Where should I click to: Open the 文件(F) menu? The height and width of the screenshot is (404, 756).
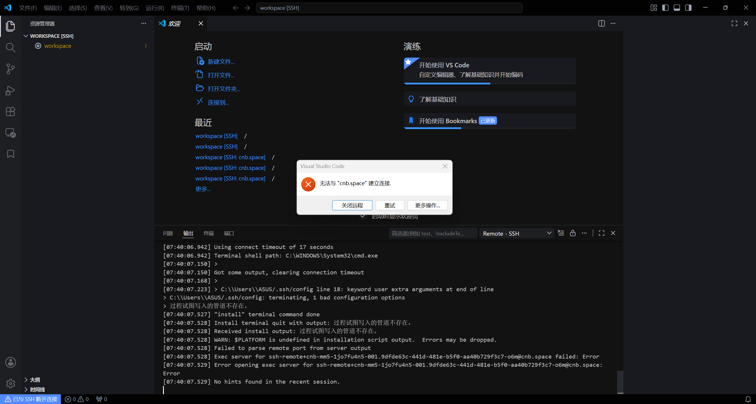point(28,8)
